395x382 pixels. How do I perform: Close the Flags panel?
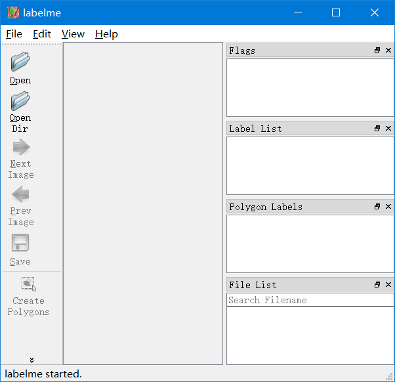click(388, 51)
